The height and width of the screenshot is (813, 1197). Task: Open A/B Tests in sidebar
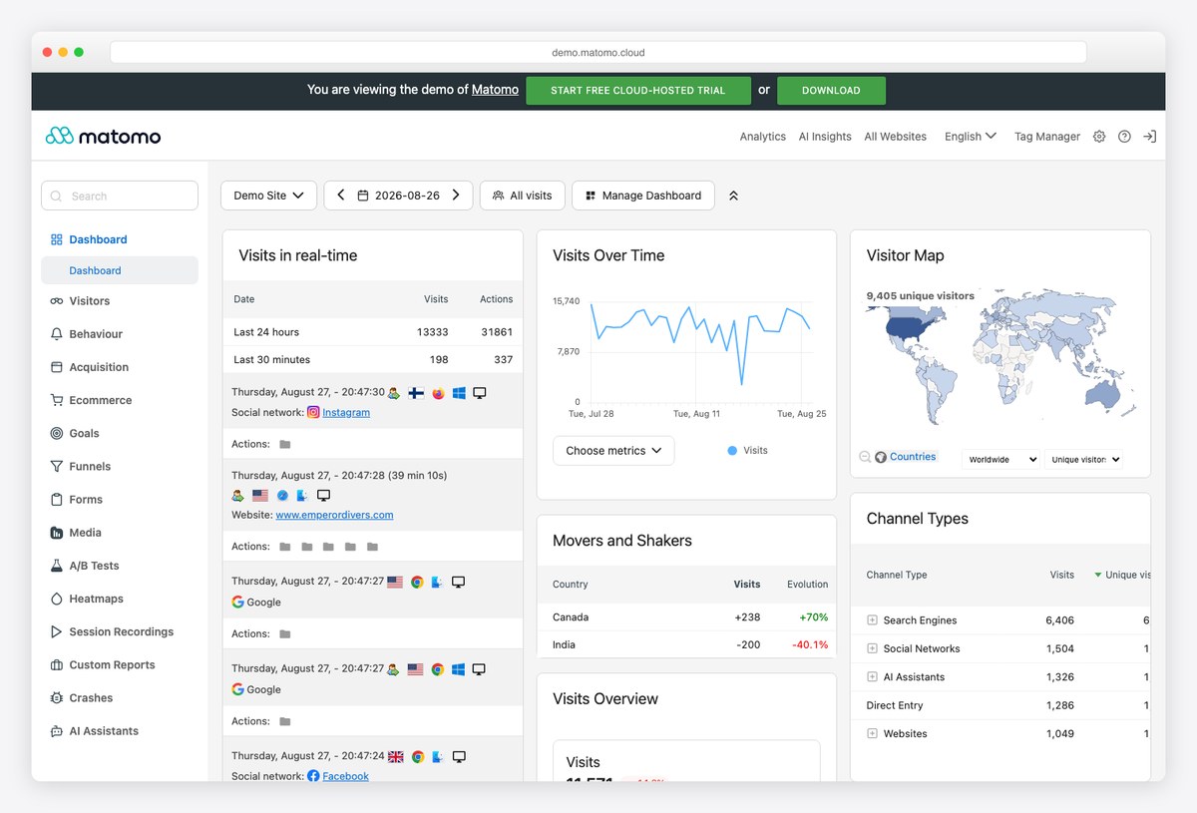pos(120,566)
